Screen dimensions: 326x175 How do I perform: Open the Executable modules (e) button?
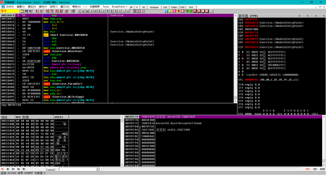pyautogui.click(x=83, y=11)
